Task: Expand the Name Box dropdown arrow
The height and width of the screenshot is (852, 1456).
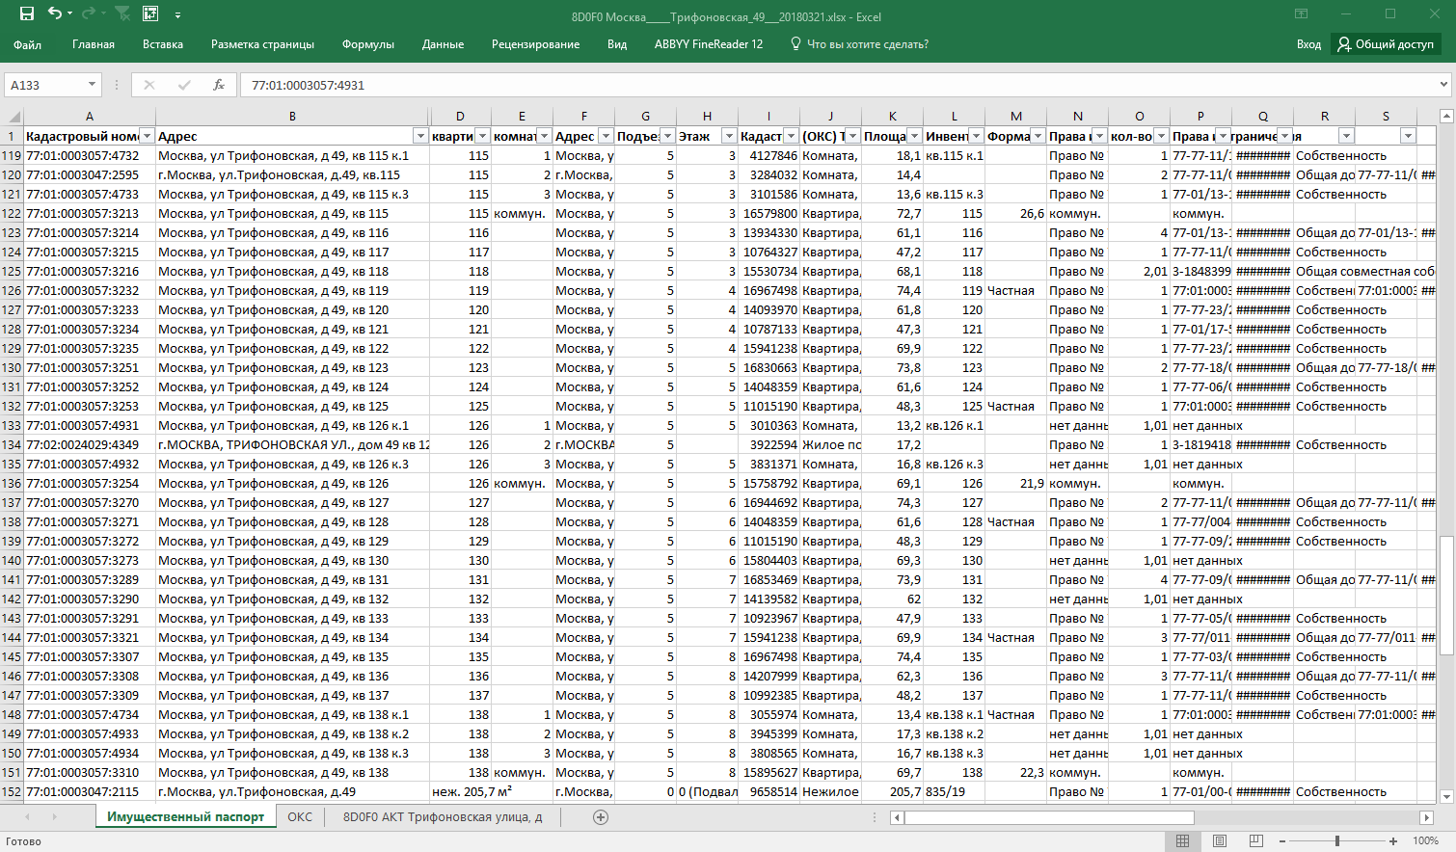Action: pyautogui.click(x=93, y=85)
